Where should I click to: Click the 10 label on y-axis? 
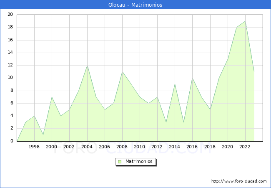click(10, 78)
